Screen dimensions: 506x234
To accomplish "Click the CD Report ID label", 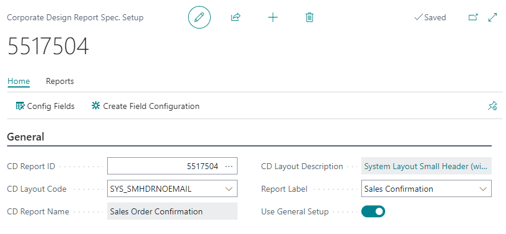I will tap(31, 167).
